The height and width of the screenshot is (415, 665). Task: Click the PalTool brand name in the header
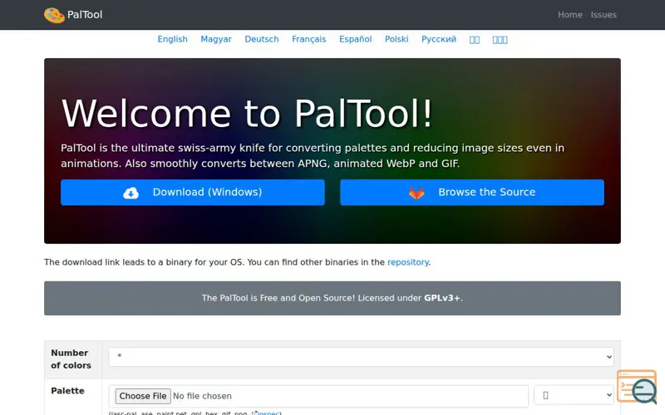click(85, 15)
